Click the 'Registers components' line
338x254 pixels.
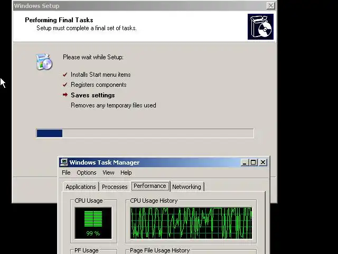99,85
